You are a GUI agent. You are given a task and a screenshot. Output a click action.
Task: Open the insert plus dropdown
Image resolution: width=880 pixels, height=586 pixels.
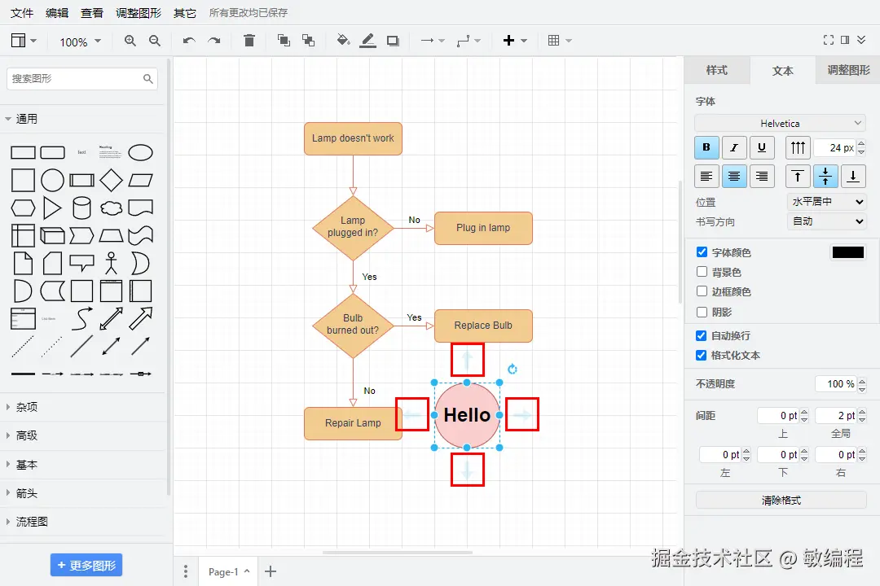pos(515,41)
